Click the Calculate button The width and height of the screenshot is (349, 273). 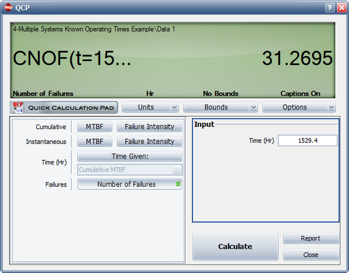(235, 246)
